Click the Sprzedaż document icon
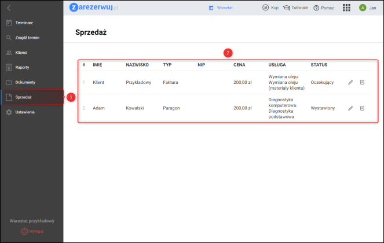Screen dimensions: 384x243 (9, 97)
